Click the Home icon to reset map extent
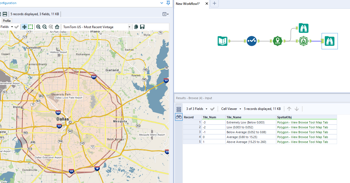The image size is (350, 183). point(57,27)
